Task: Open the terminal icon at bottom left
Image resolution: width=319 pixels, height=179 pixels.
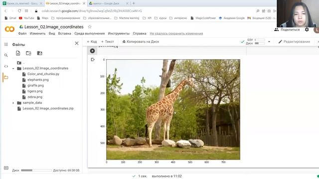Action: coord(6,168)
